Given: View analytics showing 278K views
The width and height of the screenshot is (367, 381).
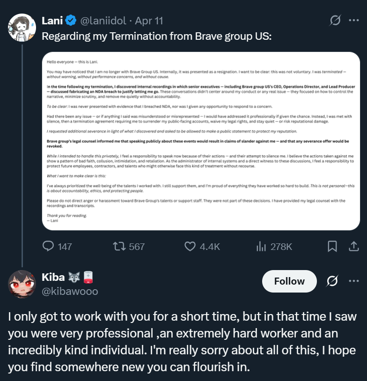Looking at the screenshot, I should (x=262, y=246).
